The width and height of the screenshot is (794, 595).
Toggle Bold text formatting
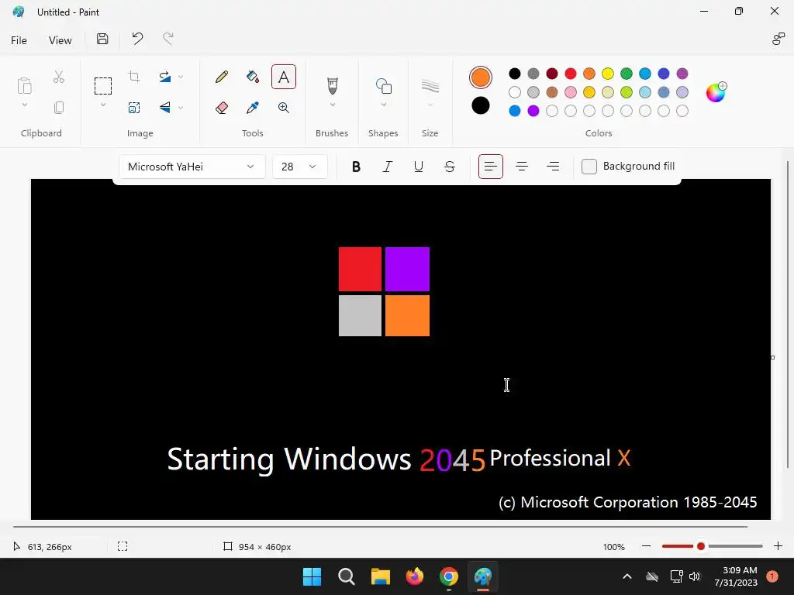coord(356,167)
